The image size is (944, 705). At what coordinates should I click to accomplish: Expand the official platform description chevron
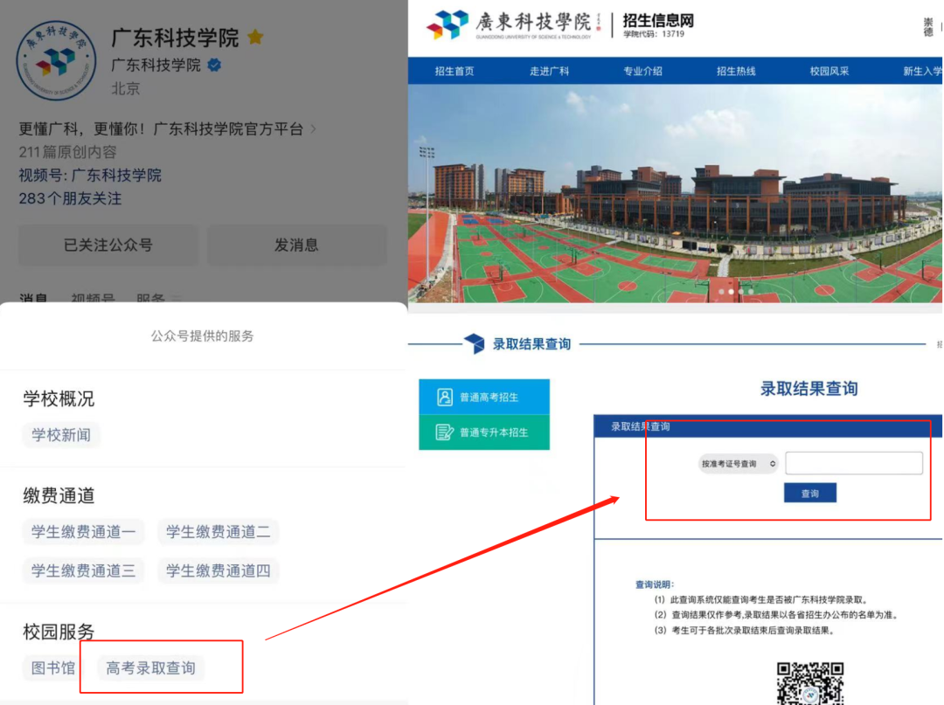[313, 128]
